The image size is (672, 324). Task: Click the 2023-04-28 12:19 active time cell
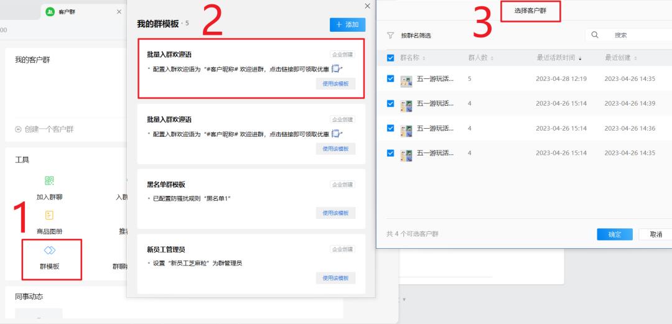561,79
